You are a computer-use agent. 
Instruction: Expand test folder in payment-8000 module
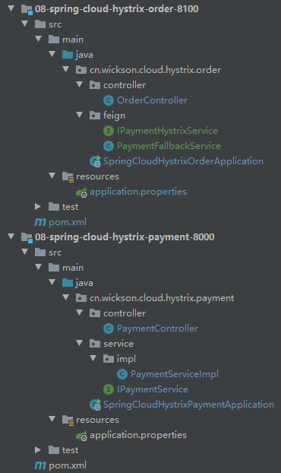tap(38, 449)
